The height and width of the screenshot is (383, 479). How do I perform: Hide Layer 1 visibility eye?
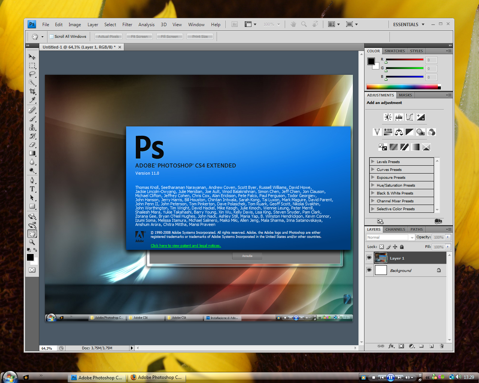point(369,258)
